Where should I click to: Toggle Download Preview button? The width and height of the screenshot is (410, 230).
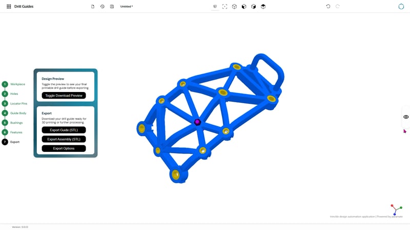point(64,96)
